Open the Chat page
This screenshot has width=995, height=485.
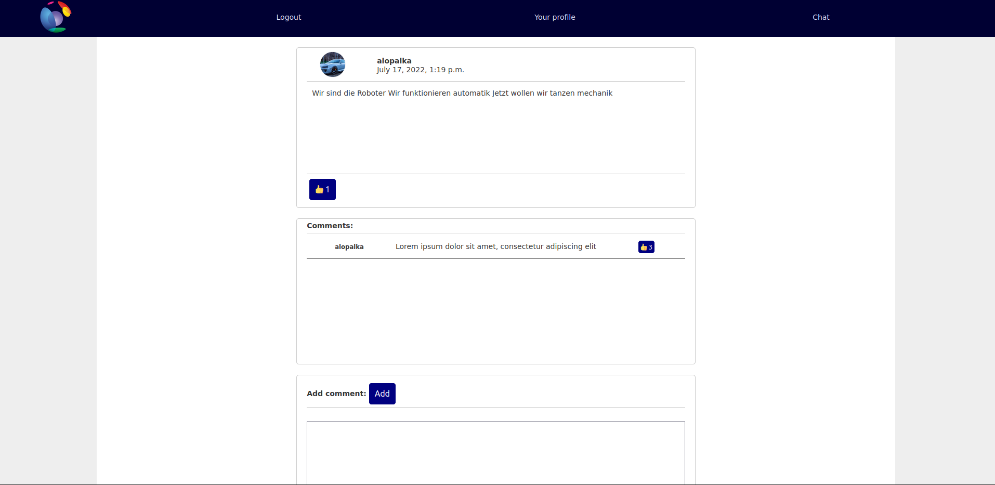click(x=821, y=17)
